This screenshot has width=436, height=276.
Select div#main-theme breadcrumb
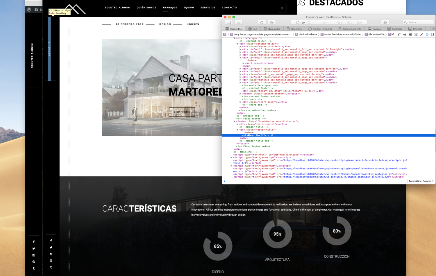tap(306, 34)
